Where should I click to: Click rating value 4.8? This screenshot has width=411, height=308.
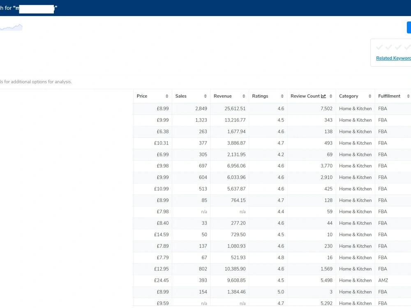tap(281, 258)
